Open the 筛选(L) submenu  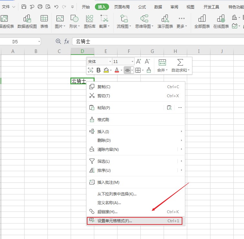[136, 161]
